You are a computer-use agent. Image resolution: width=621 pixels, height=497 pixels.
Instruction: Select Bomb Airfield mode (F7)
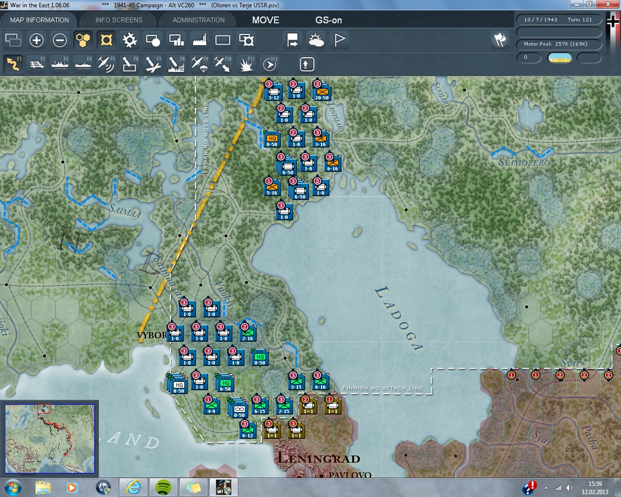point(153,64)
